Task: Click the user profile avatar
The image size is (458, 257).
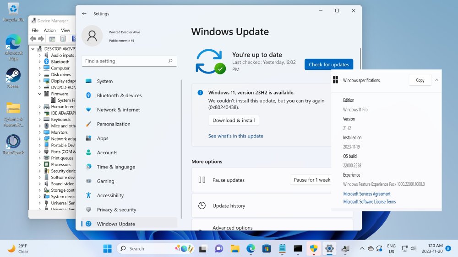Action: pyautogui.click(x=92, y=36)
